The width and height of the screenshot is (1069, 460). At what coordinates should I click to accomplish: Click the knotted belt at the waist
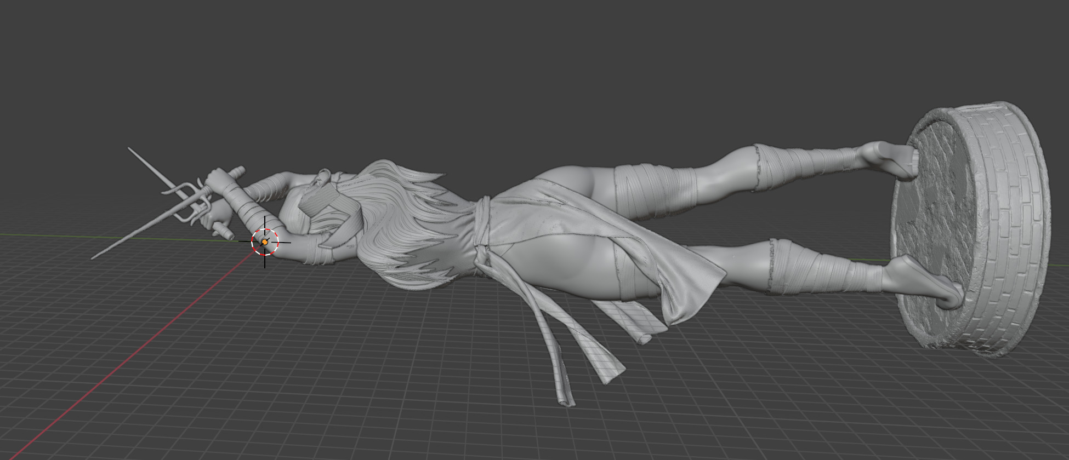(x=481, y=235)
